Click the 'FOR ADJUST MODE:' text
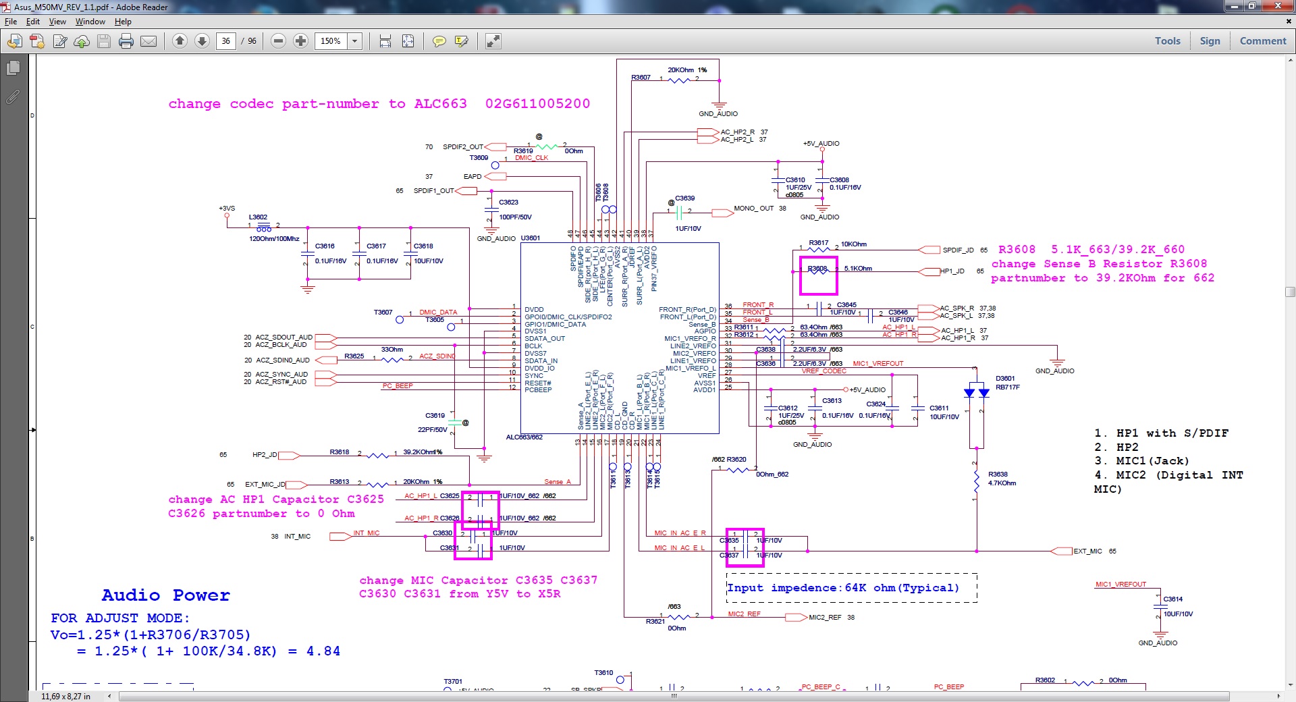 120,618
